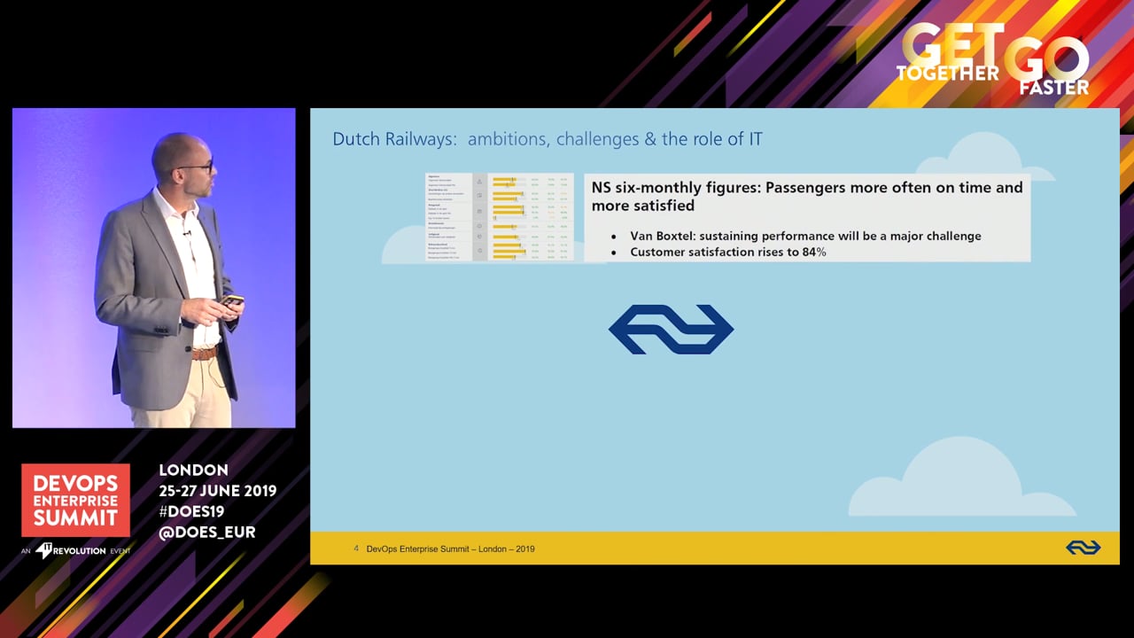Select the performance figures chart thumbnail
Screen dimensions: 1134x638
tap(500, 217)
